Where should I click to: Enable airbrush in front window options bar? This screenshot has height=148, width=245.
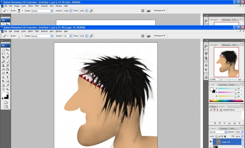[91, 36]
